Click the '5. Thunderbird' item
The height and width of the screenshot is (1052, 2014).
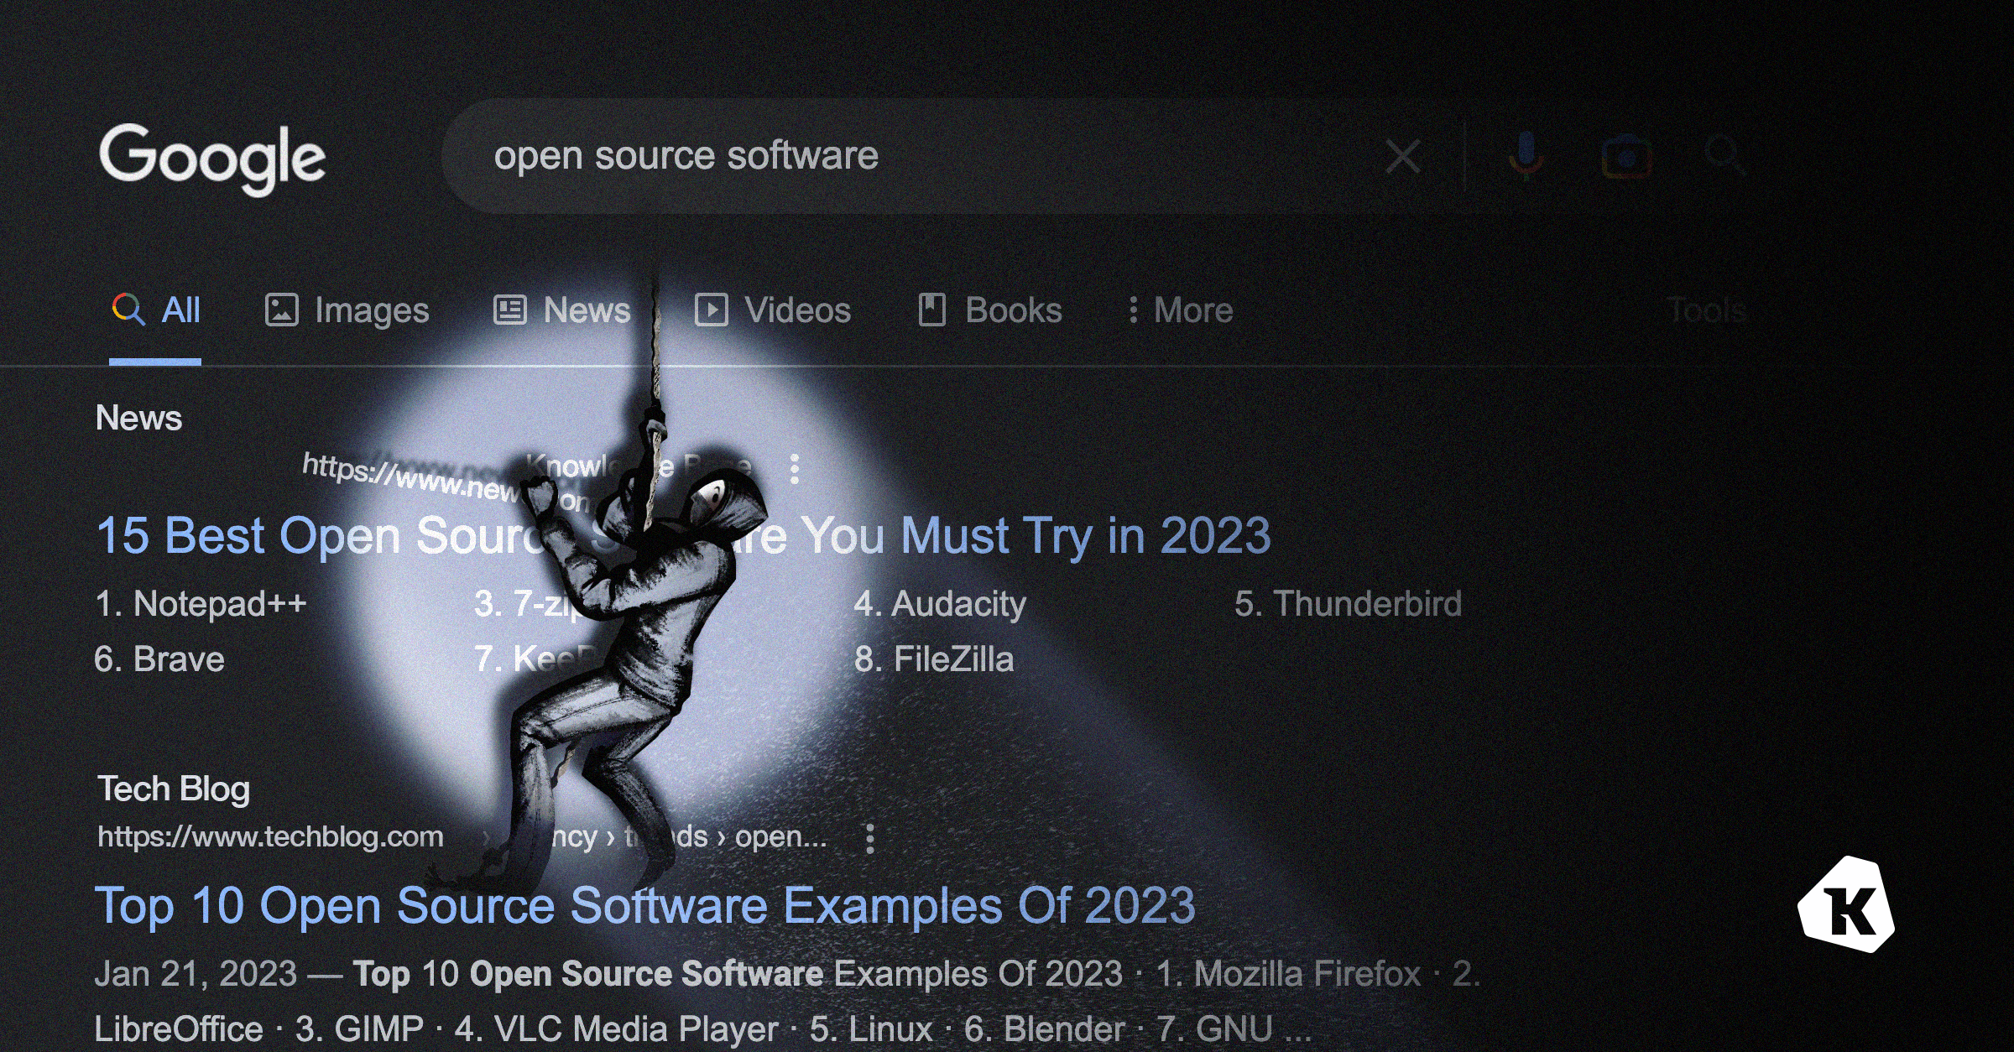click(1348, 604)
